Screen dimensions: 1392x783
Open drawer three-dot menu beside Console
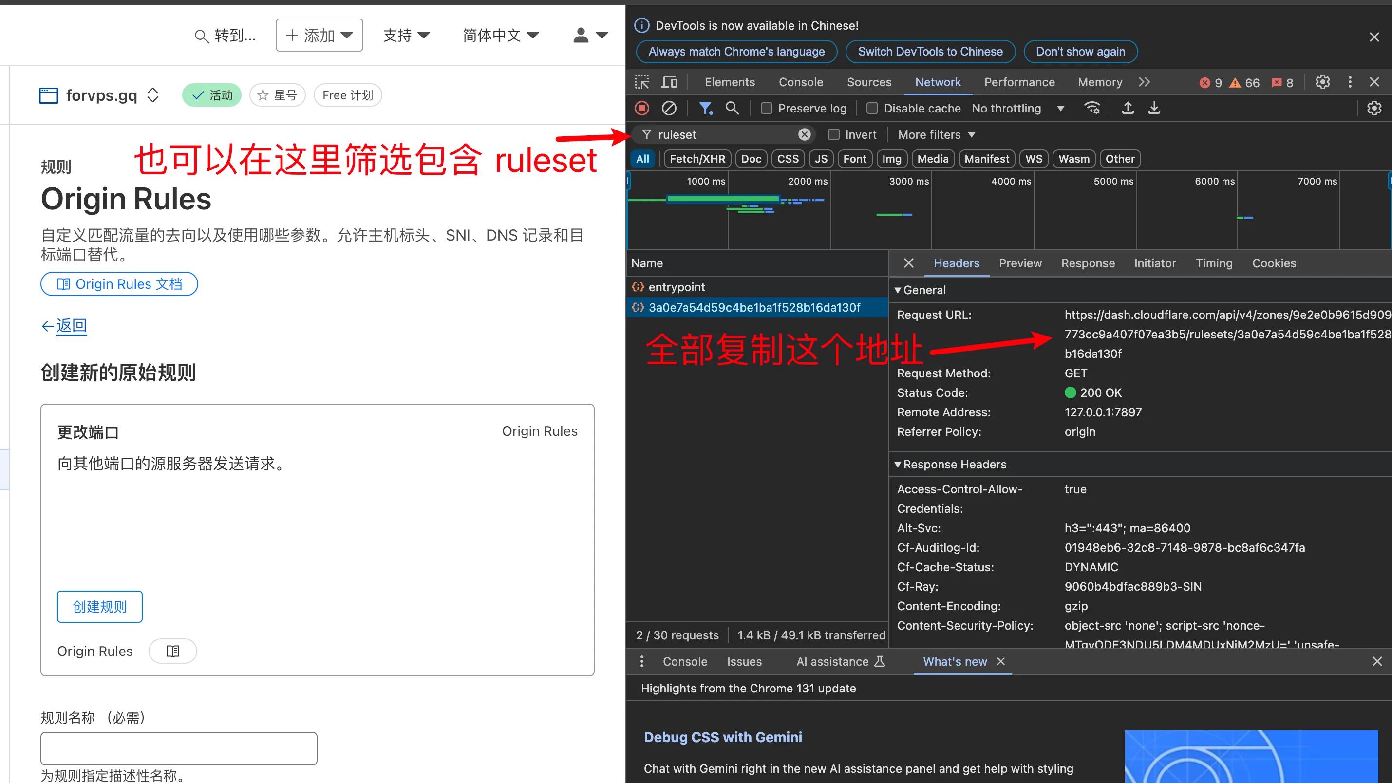[642, 661]
